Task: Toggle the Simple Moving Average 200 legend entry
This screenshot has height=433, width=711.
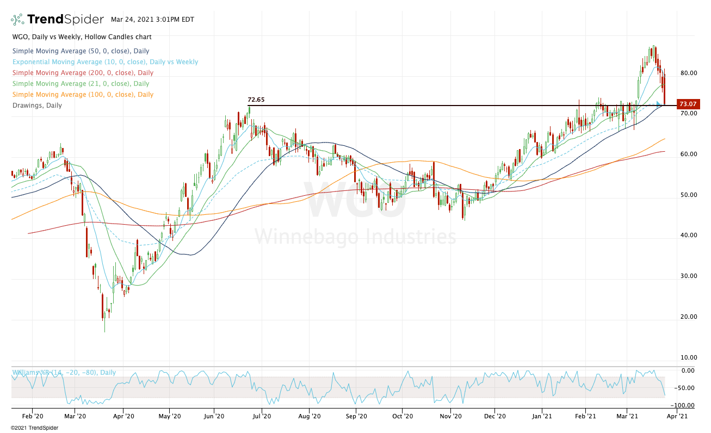Action: (82, 73)
